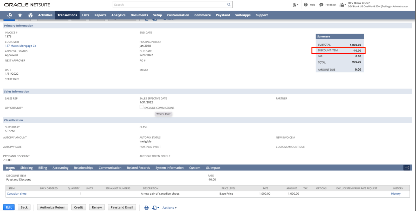Switch to the Related Records subtab
This screenshot has width=416, height=211.
point(138,168)
